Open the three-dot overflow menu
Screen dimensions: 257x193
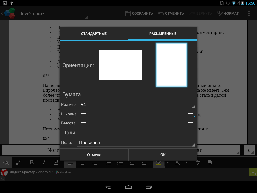249,13
